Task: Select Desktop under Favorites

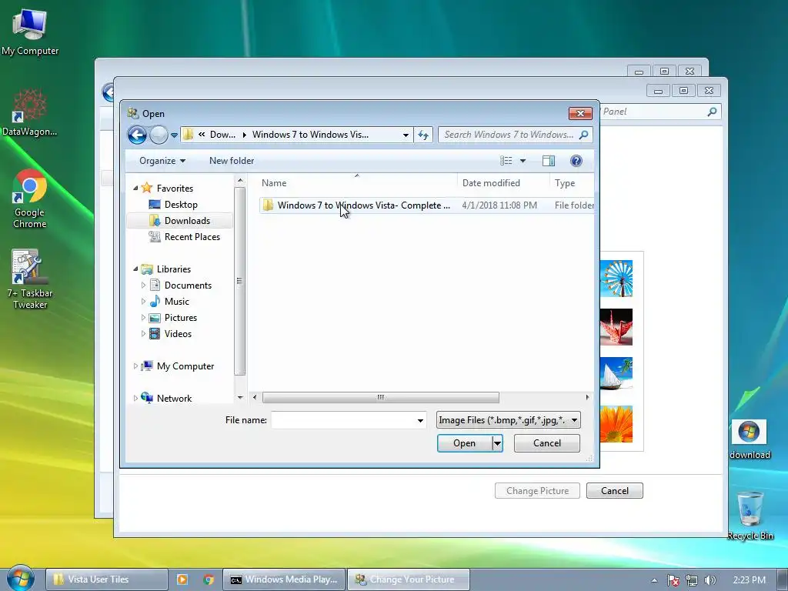Action: (x=181, y=205)
